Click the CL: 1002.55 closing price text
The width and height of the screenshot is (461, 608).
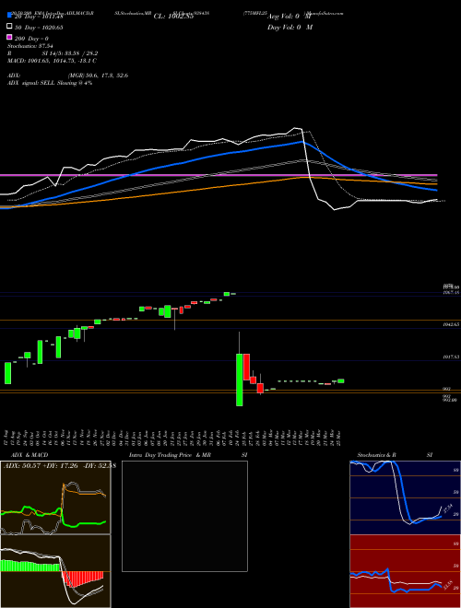point(173,17)
